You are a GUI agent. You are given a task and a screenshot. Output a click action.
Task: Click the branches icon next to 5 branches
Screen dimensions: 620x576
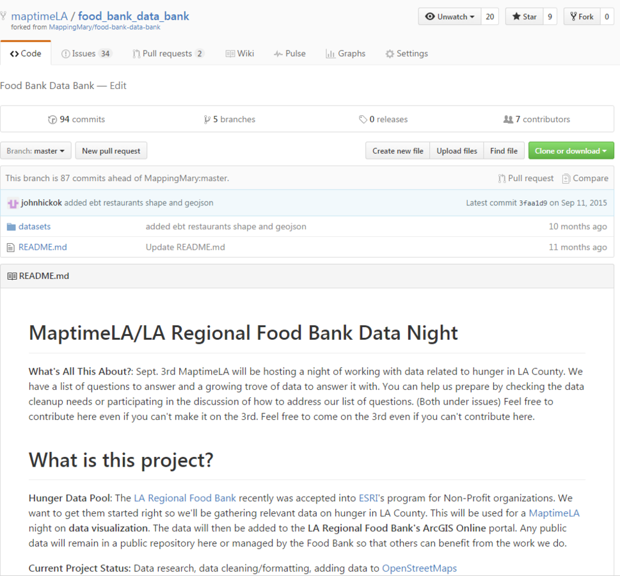pos(207,120)
